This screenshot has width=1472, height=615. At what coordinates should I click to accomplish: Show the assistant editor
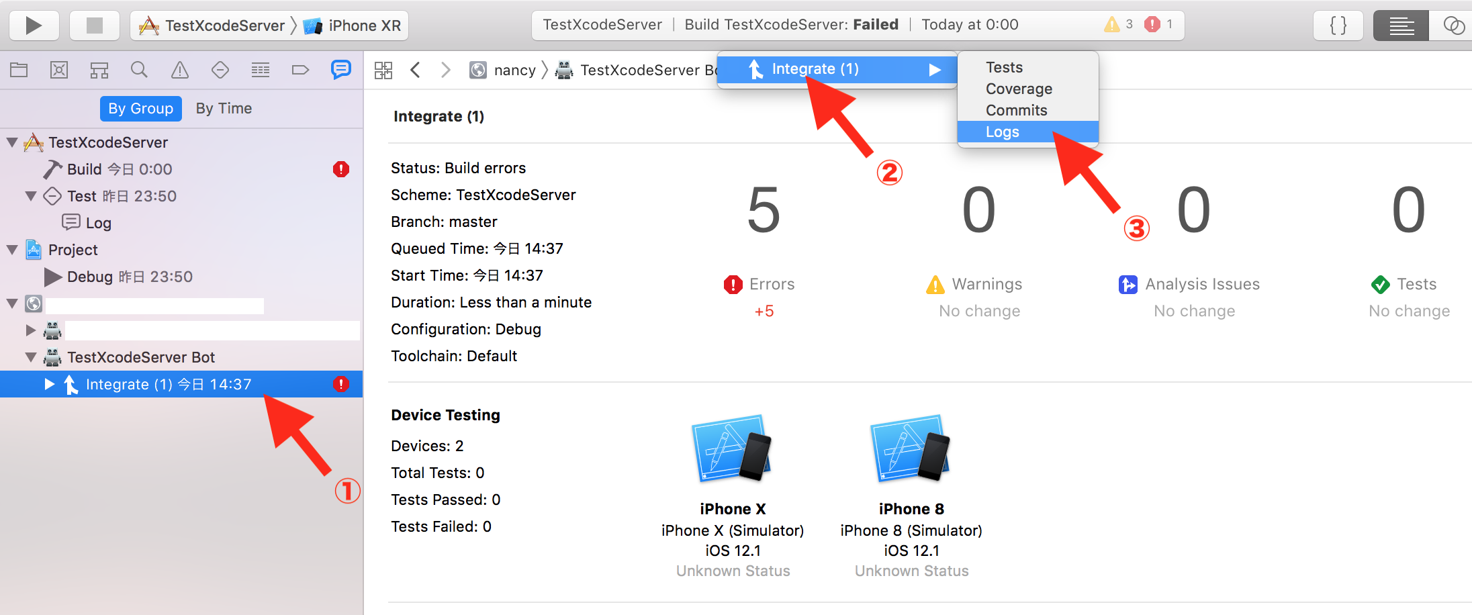click(1453, 26)
